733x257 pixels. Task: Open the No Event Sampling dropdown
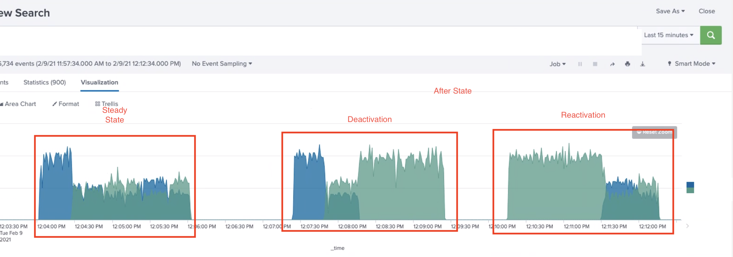222,64
